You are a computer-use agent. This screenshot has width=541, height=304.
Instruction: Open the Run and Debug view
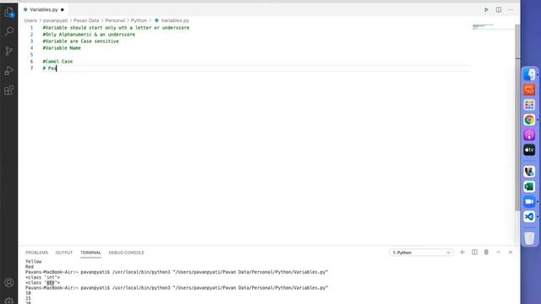[9, 70]
